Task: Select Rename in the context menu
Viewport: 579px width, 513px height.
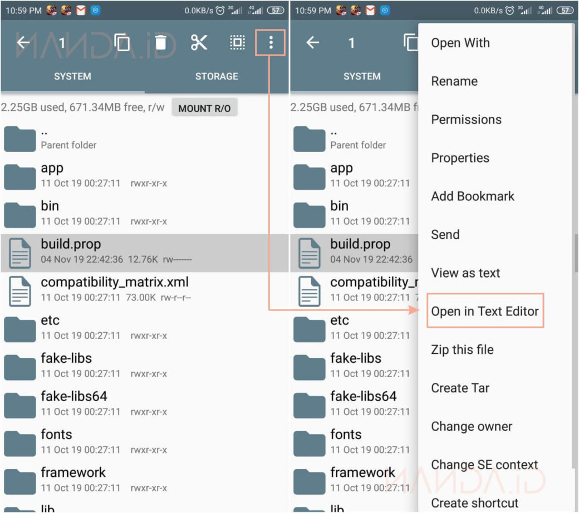Action: pos(454,81)
